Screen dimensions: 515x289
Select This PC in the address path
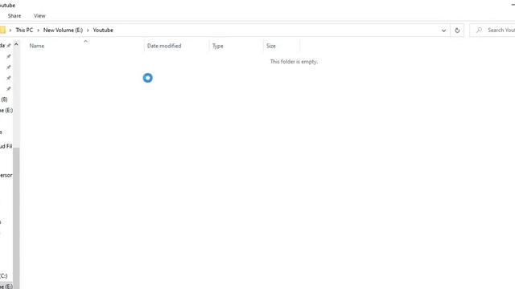24,31
